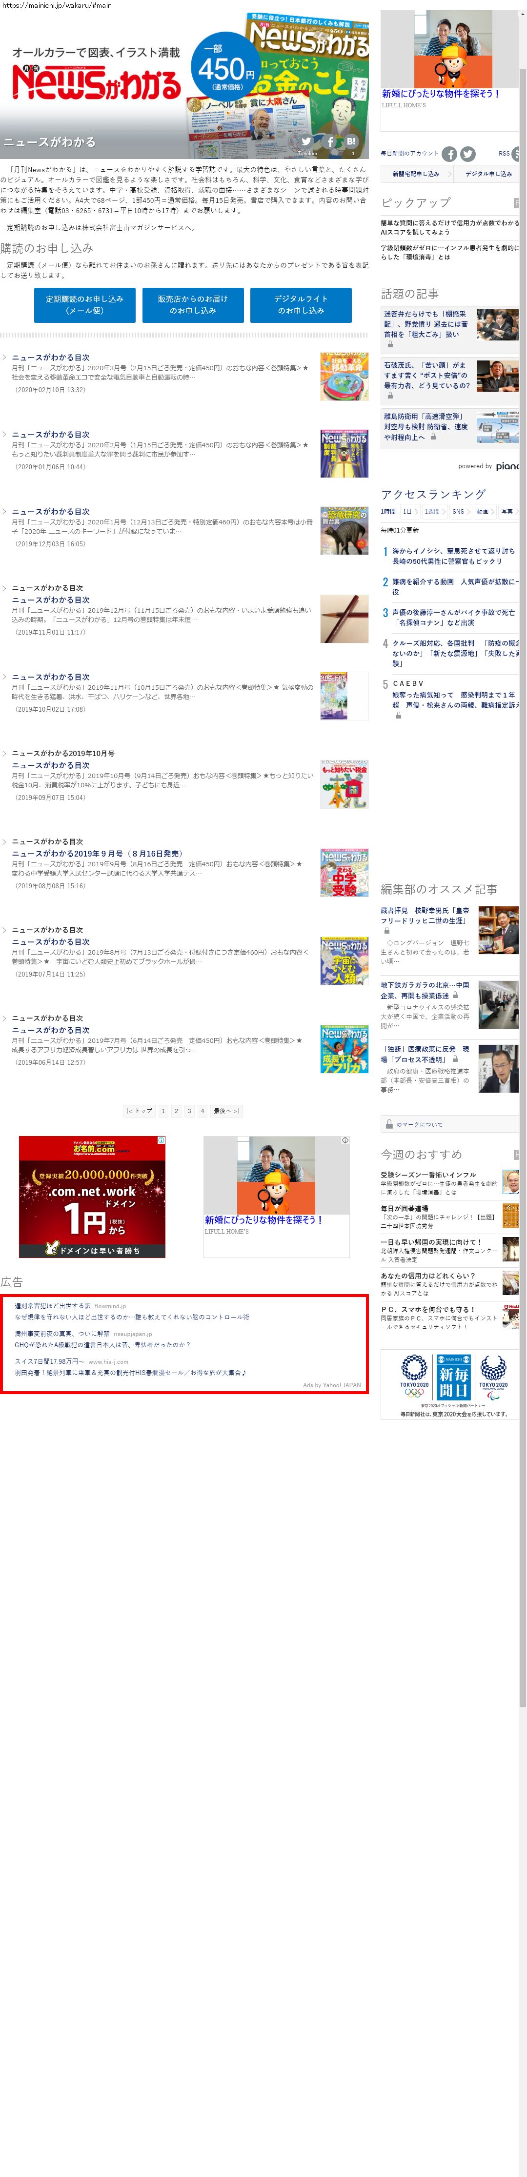527x2177 pixels.
Task: Open ranking article 海からイノシシ、窒息死させて返り討ち
Action: (x=453, y=556)
